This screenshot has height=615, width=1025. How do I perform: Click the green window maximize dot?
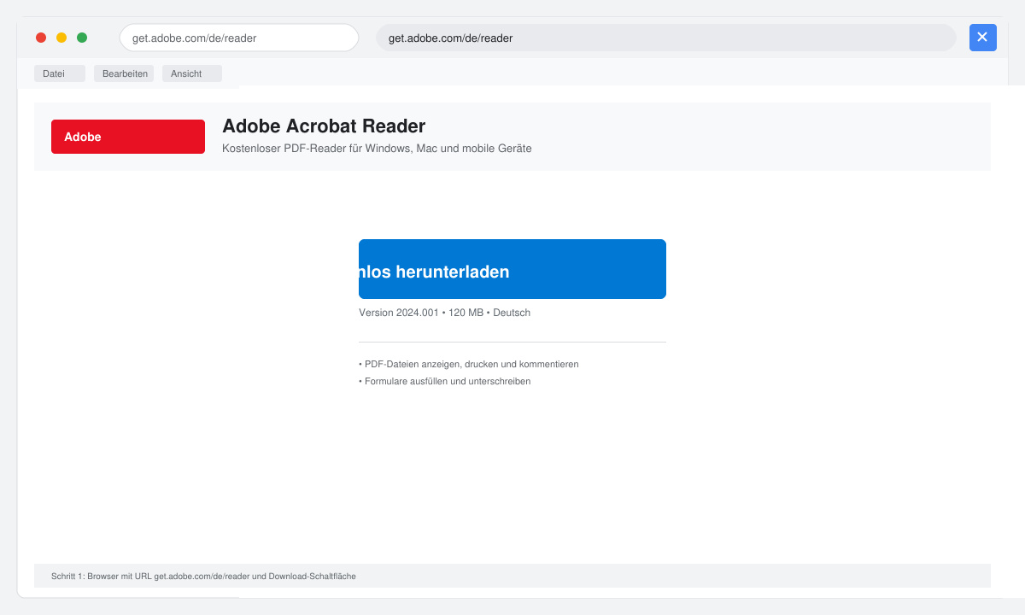click(x=82, y=38)
